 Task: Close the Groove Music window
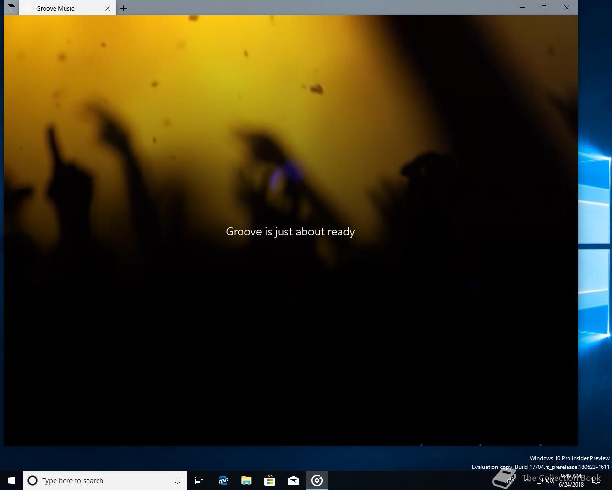pos(567,8)
